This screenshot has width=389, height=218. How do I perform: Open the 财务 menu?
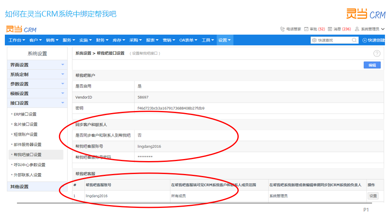102,40
